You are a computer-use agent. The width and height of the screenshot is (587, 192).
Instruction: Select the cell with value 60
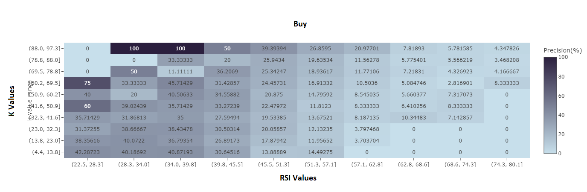coord(87,106)
